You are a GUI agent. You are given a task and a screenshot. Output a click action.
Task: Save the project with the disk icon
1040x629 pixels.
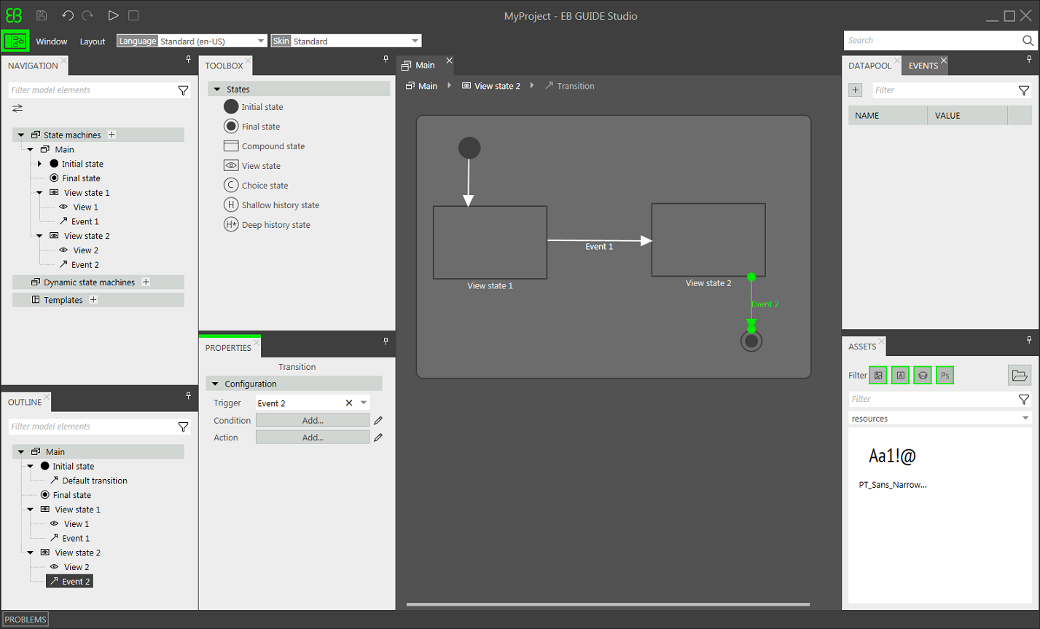pyautogui.click(x=42, y=15)
